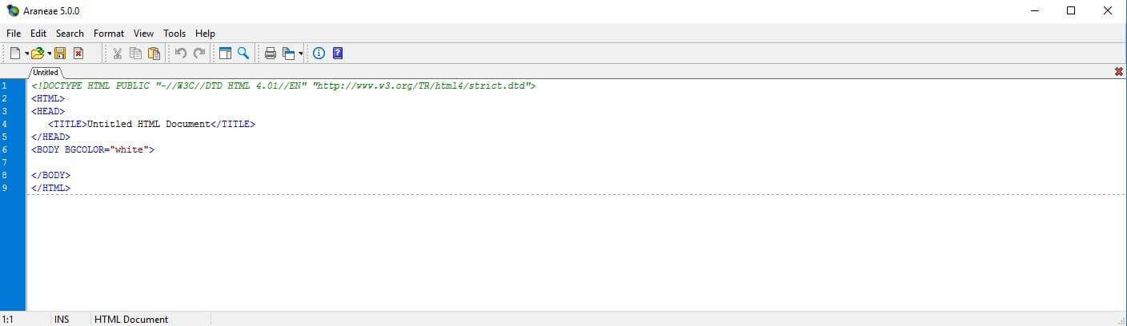The image size is (1127, 326).
Task: Expand the Open file dropdown arrow
Action: tap(49, 54)
